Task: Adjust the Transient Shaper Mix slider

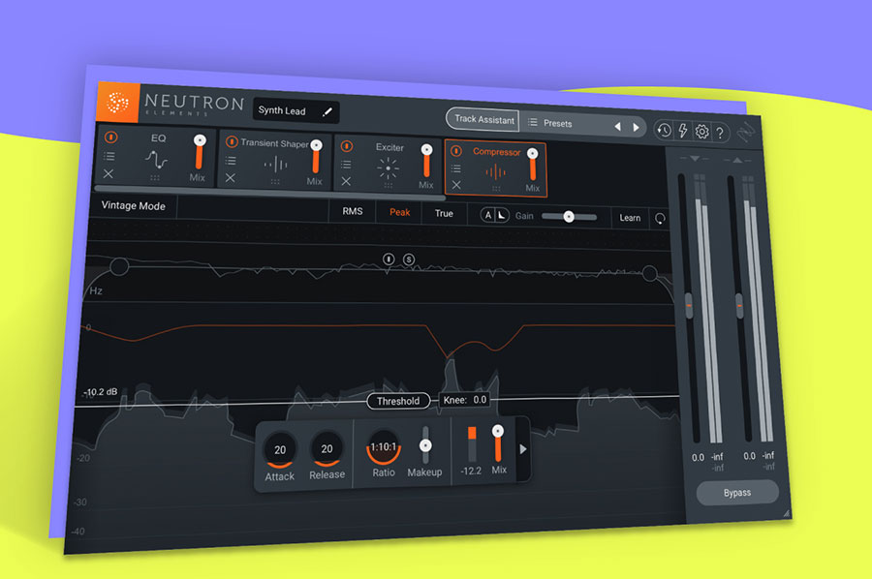Action: pyautogui.click(x=316, y=157)
